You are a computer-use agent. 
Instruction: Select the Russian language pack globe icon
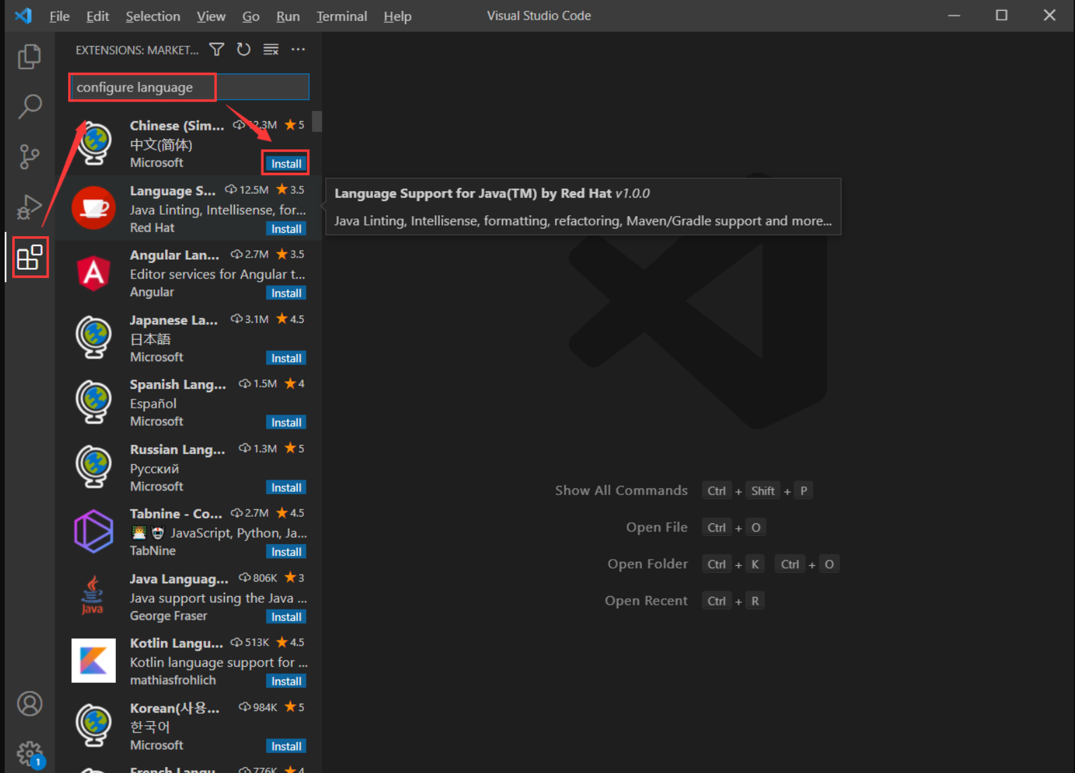tap(94, 466)
